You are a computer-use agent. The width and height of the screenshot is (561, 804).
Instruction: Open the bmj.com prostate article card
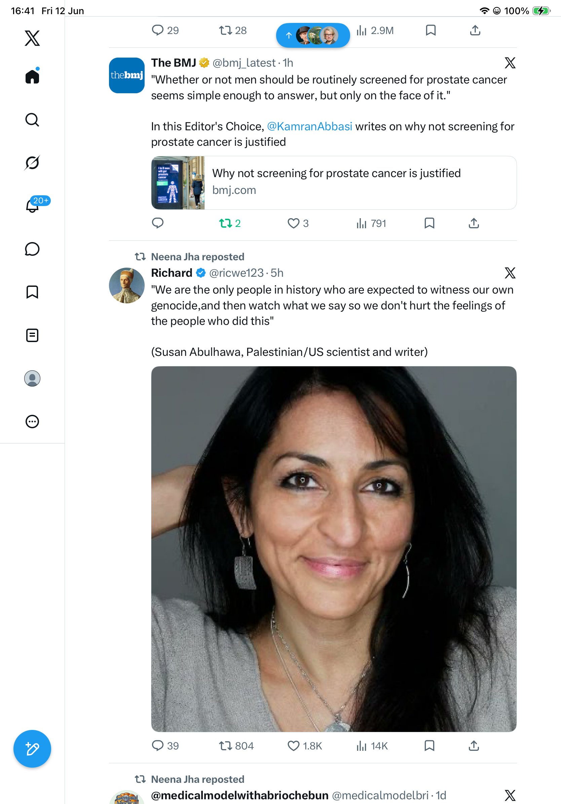point(334,183)
